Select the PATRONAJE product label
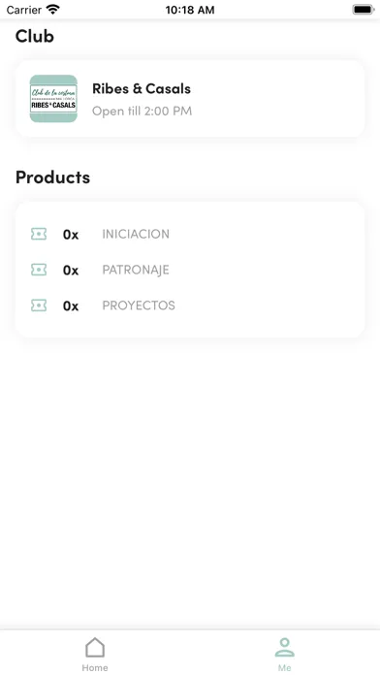The width and height of the screenshot is (380, 675). (136, 270)
